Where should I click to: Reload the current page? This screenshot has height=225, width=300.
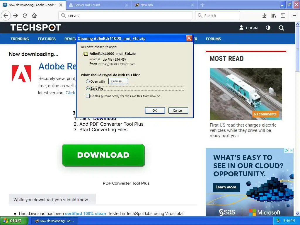[25, 16]
